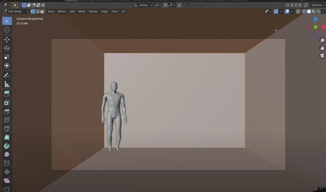This screenshot has width=326, height=192.
Task: Choose the Move tool
Action: click(7, 40)
